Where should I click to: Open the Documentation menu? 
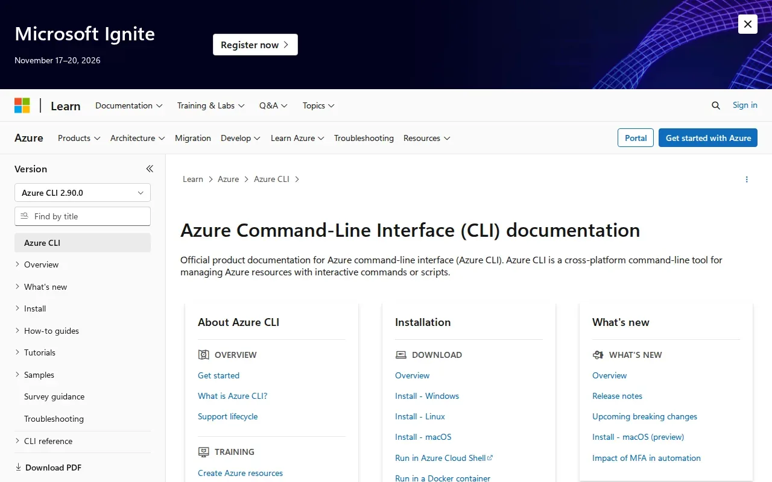pyautogui.click(x=129, y=105)
